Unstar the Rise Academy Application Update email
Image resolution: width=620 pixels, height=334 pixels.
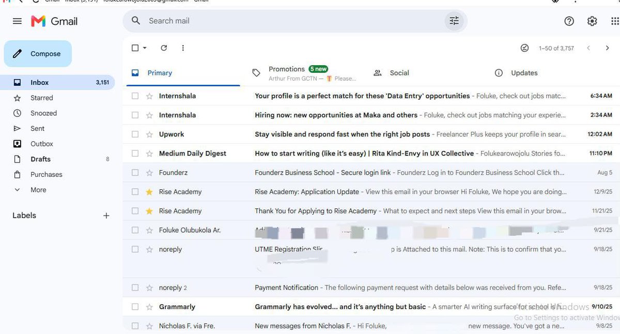[149, 192]
